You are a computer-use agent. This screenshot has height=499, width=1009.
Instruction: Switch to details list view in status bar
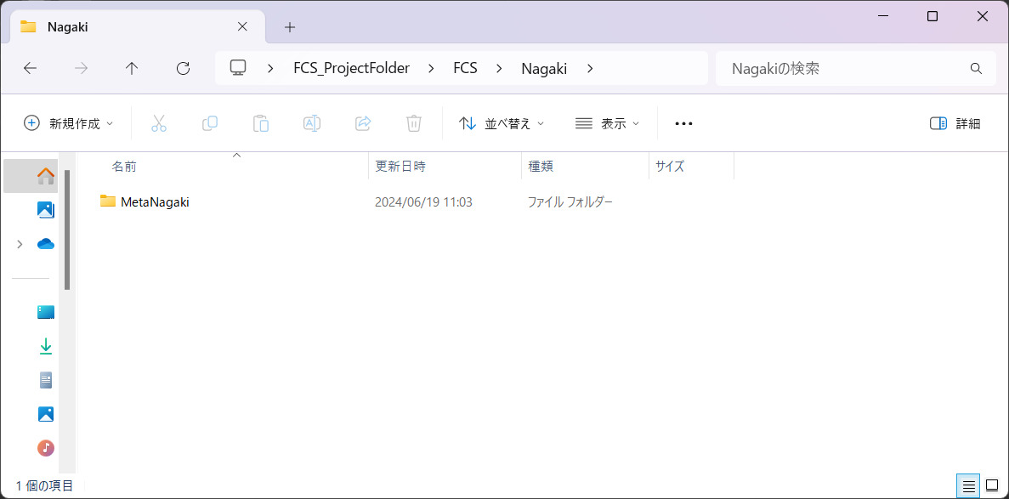point(968,486)
